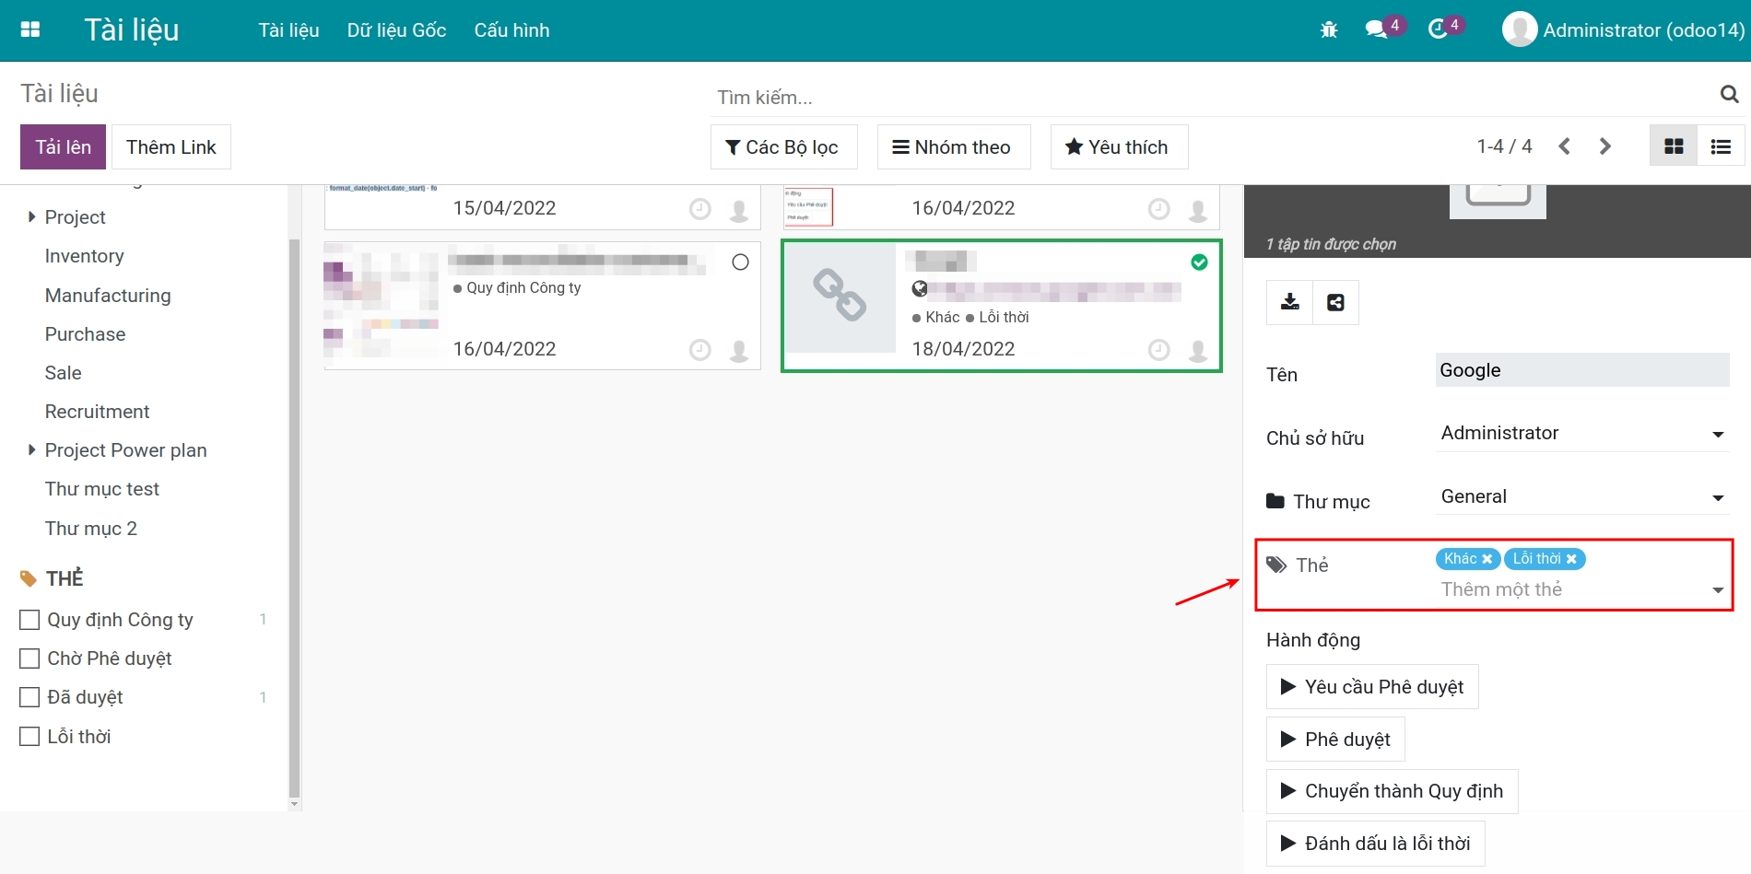Expand the Project folder
The height and width of the screenshot is (874, 1751).
(32, 217)
